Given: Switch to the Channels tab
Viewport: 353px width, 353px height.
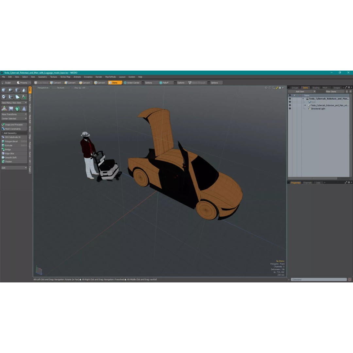Looking at the screenshot, I should [x=307, y=183].
